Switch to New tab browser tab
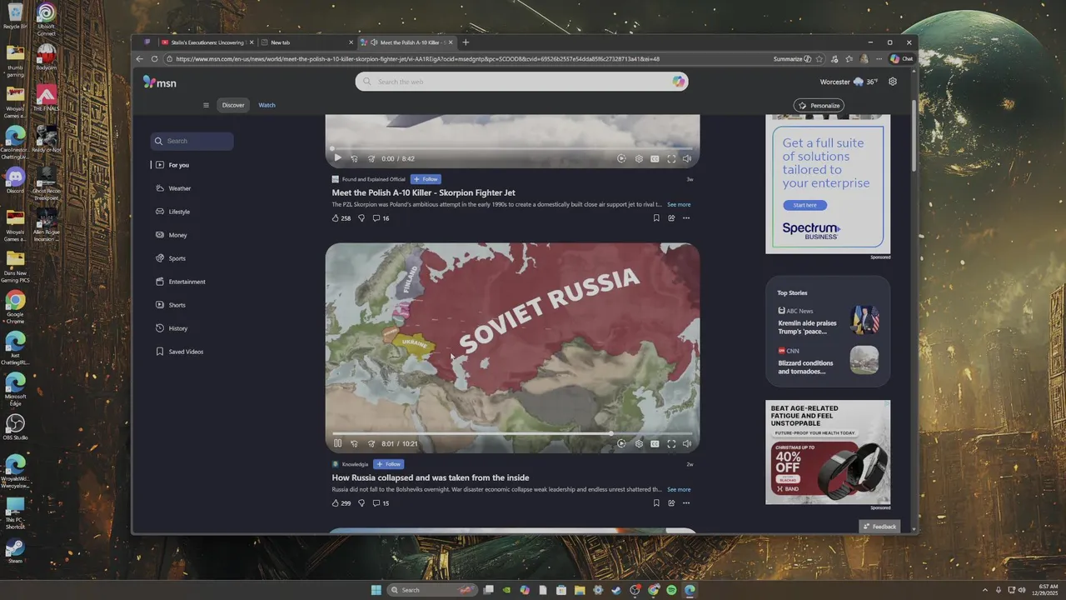 click(305, 42)
